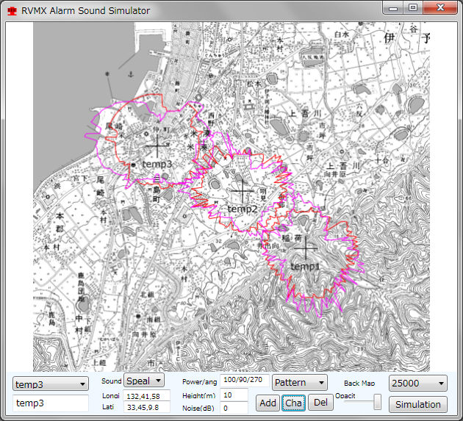Expand the 25000 map scale dropdown
This screenshot has height=421, width=463.
pos(418,383)
